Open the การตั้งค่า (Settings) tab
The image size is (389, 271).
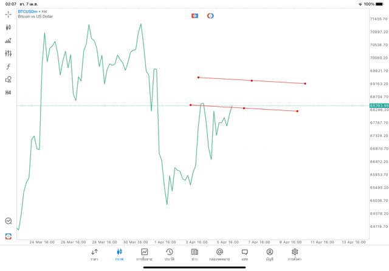[x=295, y=254]
